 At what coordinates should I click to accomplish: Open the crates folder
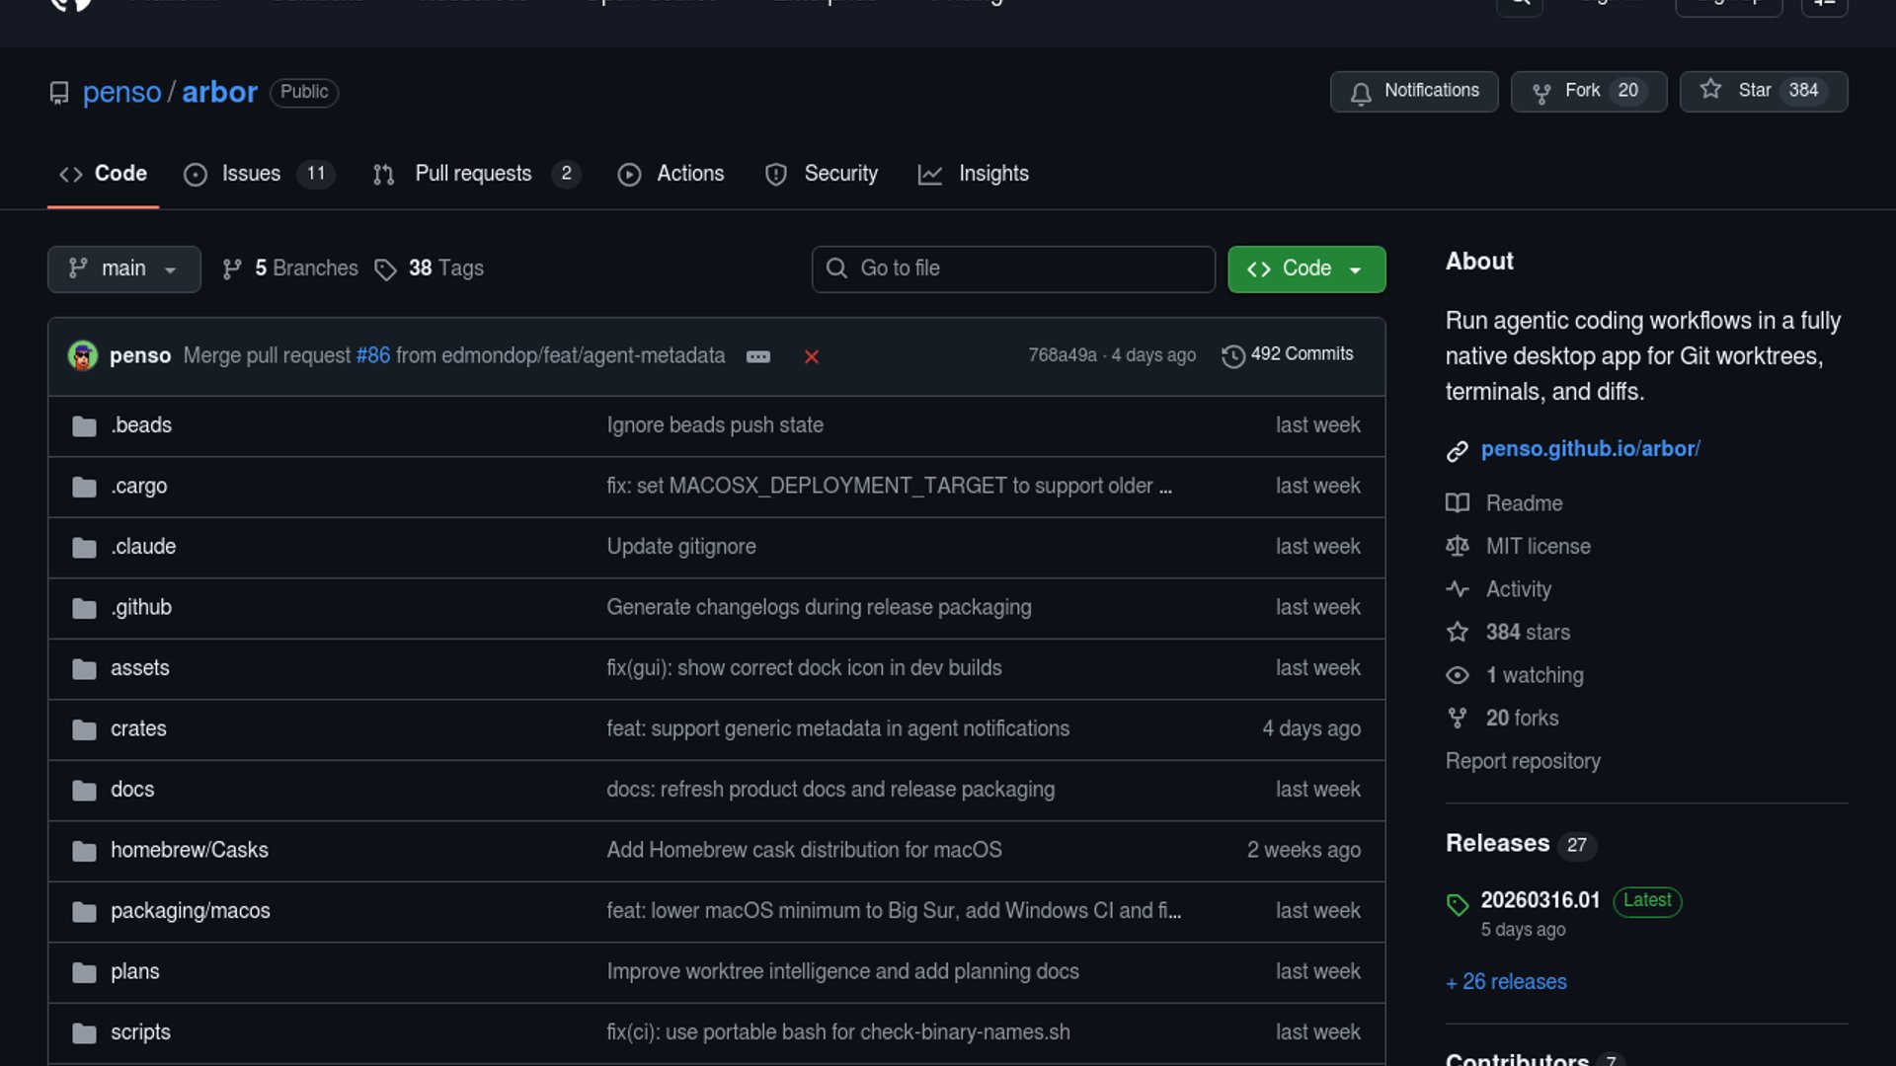[138, 729]
